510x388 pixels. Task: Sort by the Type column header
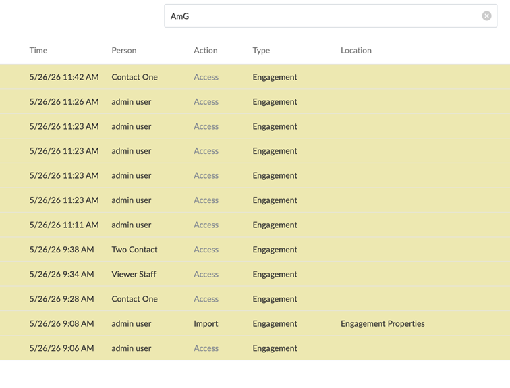(261, 51)
